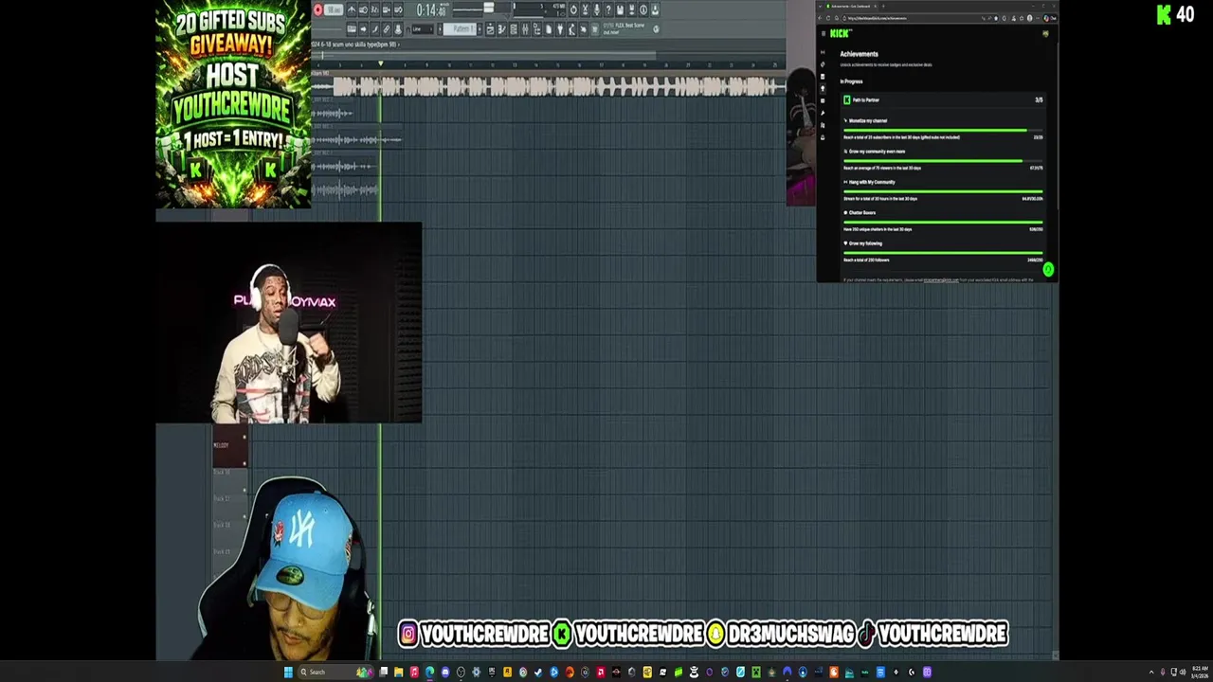Open Discord from the taskbar
This screenshot has height=682, width=1213.
click(x=445, y=672)
